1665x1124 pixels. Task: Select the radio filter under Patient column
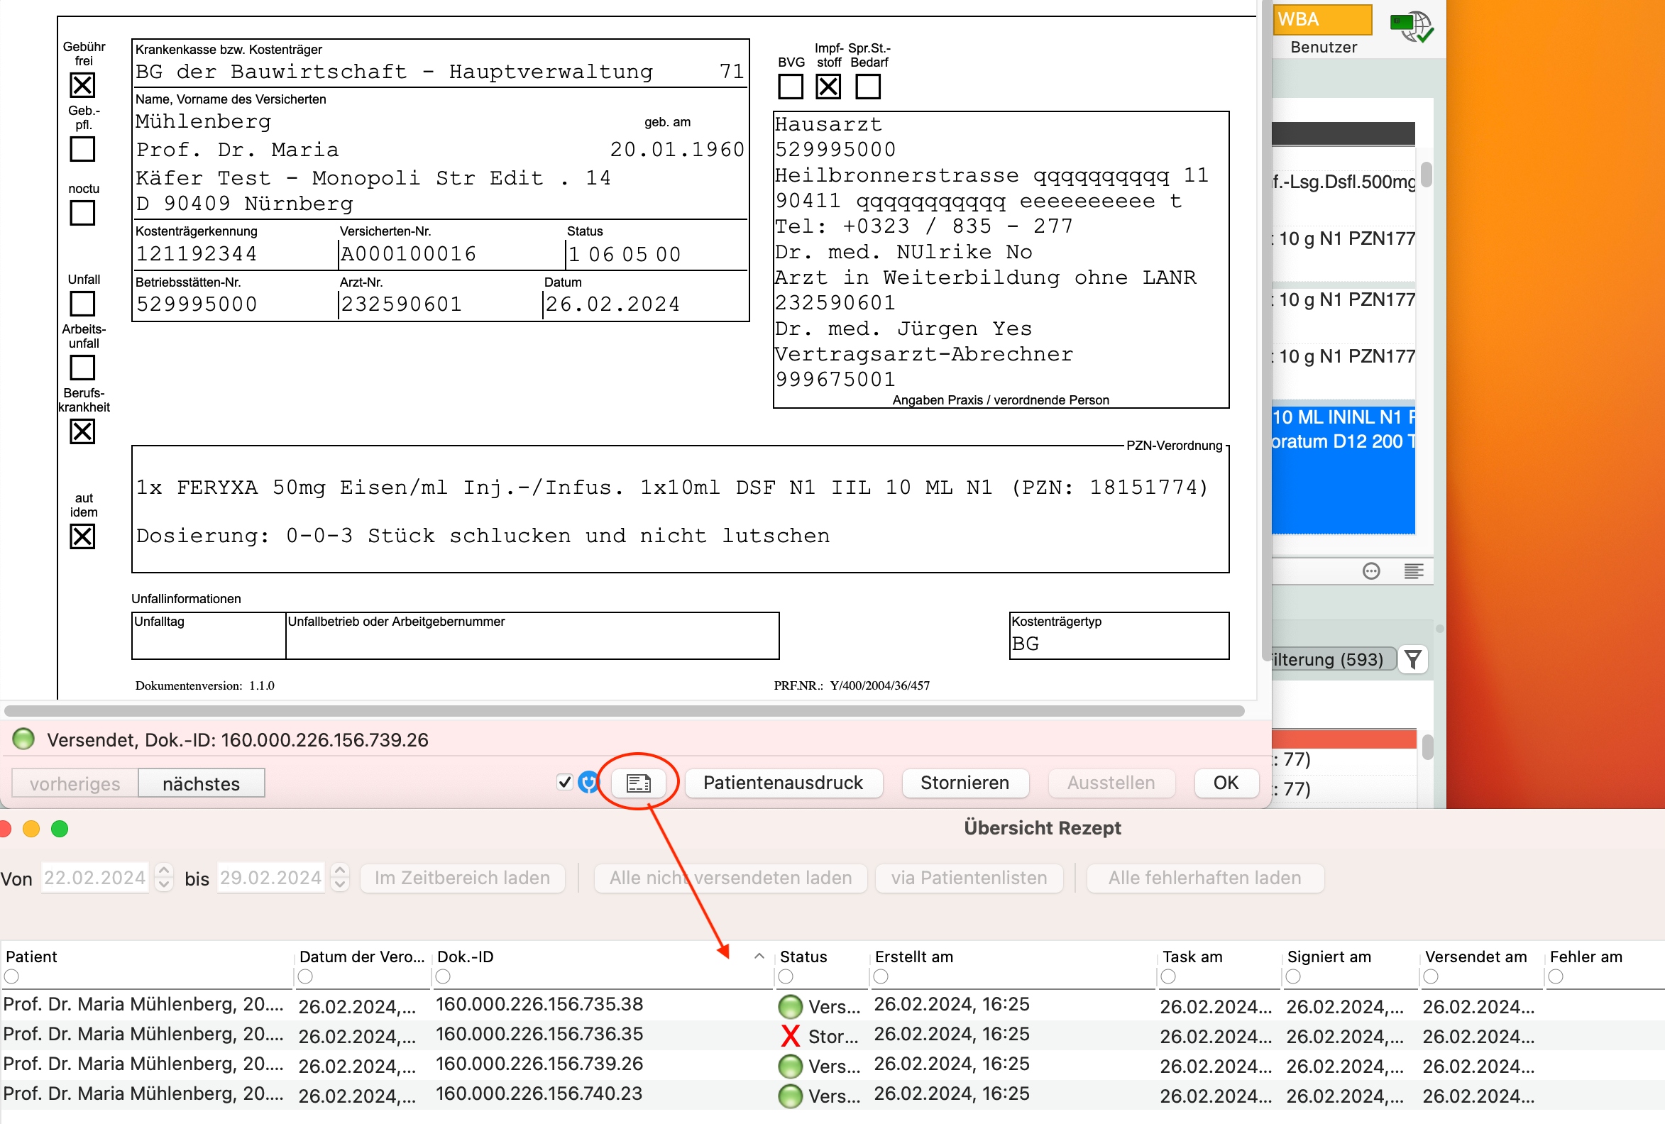point(11,976)
